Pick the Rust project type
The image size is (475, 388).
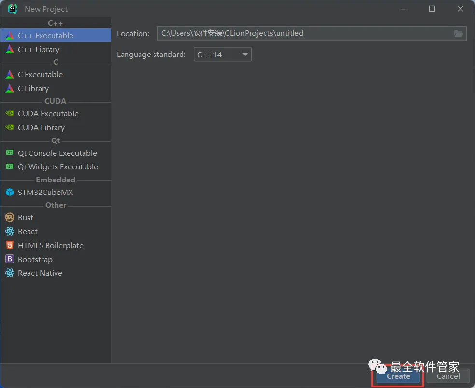[x=56, y=218]
